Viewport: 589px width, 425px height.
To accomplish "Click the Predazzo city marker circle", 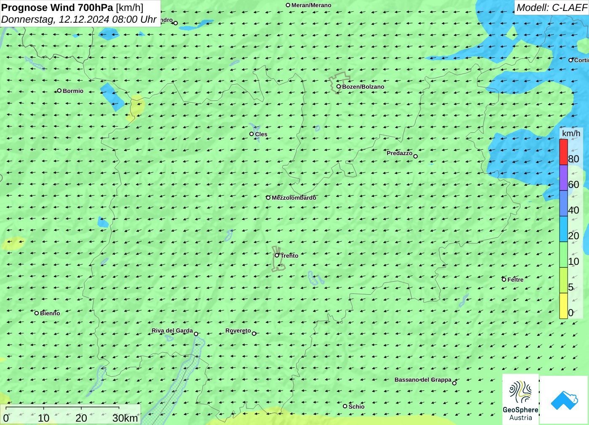I will pyautogui.click(x=416, y=156).
